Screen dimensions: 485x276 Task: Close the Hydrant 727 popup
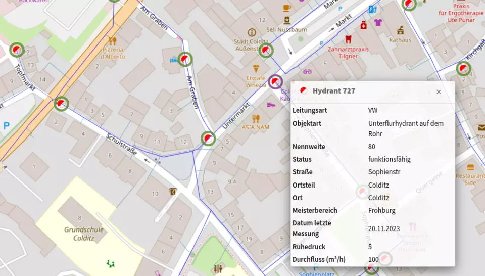coord(439,91)
